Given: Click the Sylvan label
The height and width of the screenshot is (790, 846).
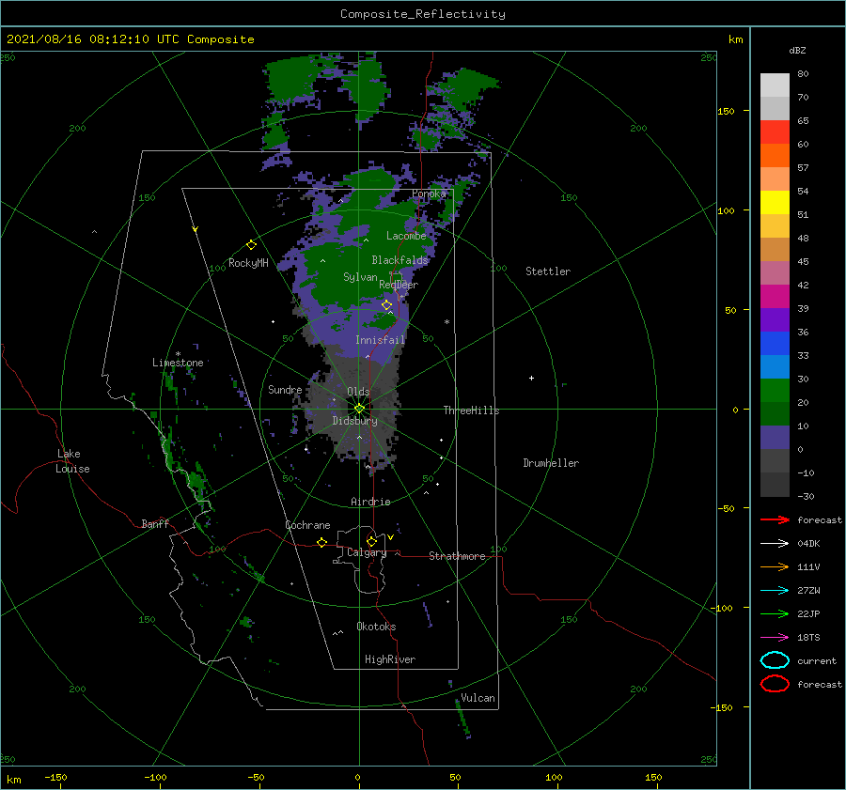Looking at the screenshot, I should coord(360,277).
